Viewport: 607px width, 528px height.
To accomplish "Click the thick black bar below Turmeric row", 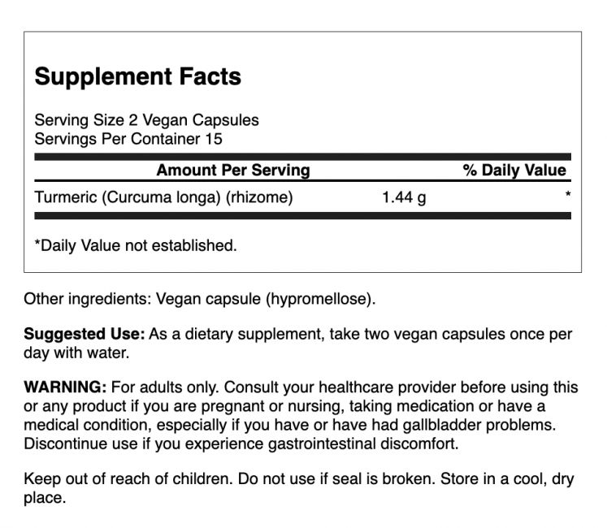I will [302, 216].
